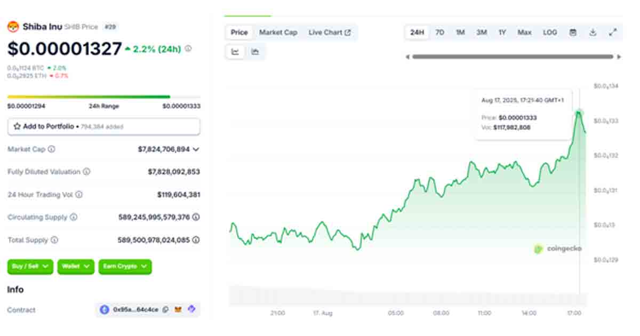Click the Market Cap info icon
The width and height of the screenshot is (640, 336).
click(51, 149)
